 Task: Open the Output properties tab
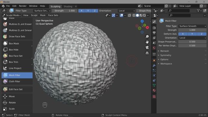tap(154, 33)
